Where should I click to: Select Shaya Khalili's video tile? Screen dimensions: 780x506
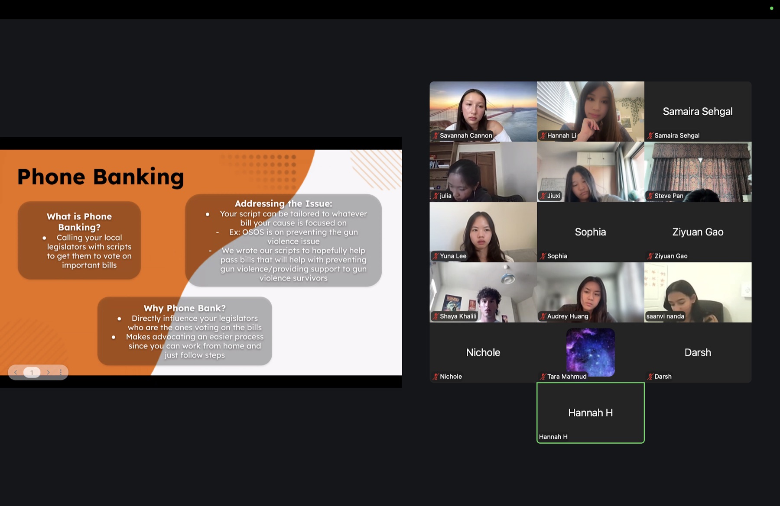[x=483, y=292]
